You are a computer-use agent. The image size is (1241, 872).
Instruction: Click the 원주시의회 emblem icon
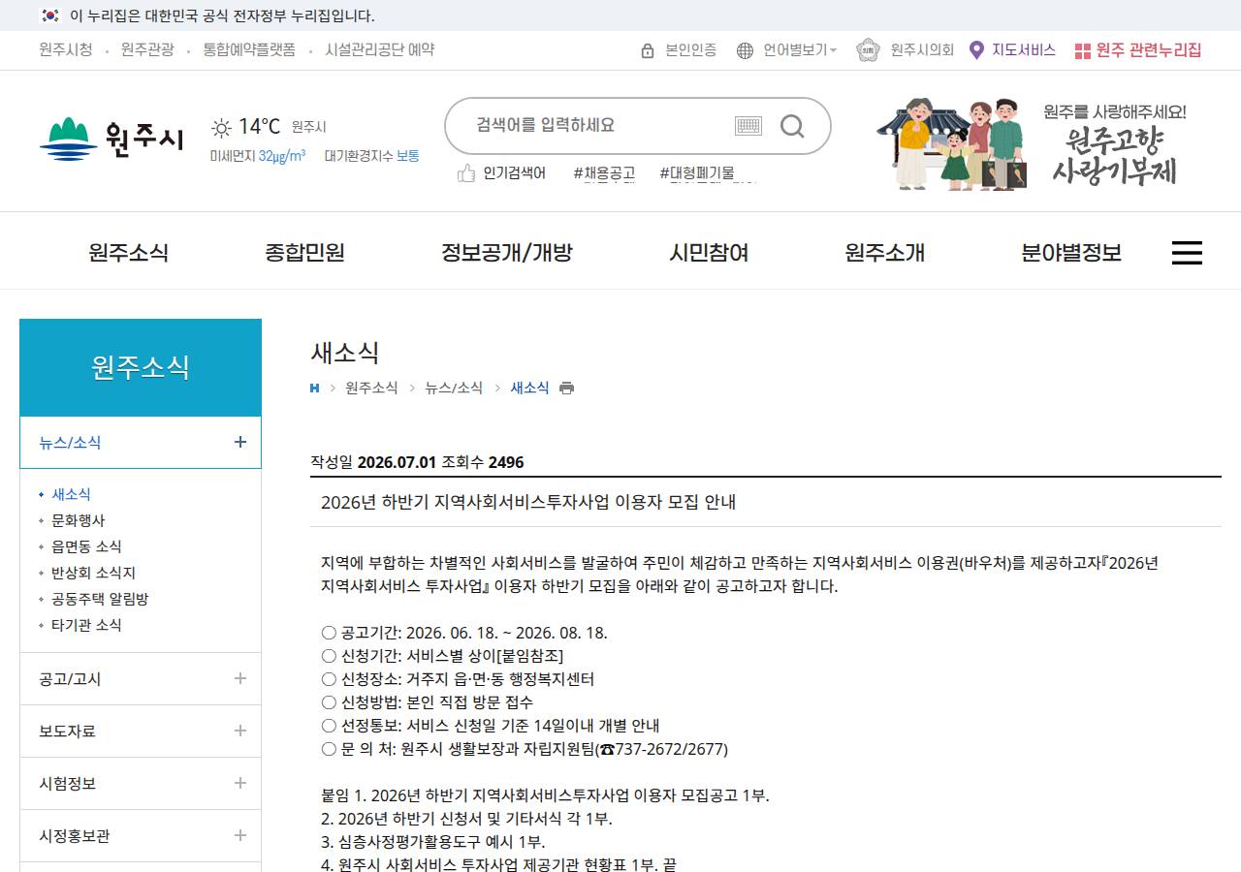(x=868, y=50)
